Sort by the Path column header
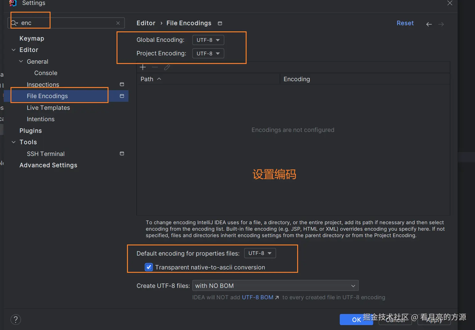The width and height of the screenshot is (475, 330). coord(208,79)
